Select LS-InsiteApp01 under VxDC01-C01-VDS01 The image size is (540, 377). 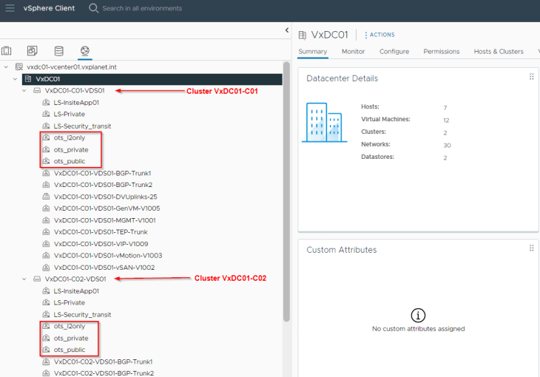[76, 103]
